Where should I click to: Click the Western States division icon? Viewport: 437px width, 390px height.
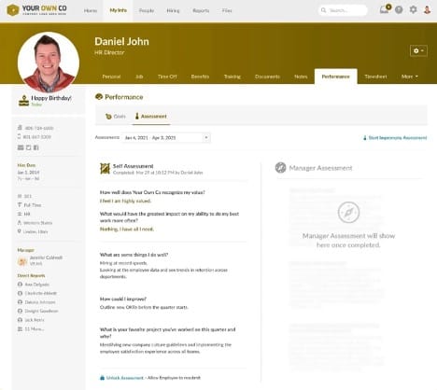(x=20, y=222)
